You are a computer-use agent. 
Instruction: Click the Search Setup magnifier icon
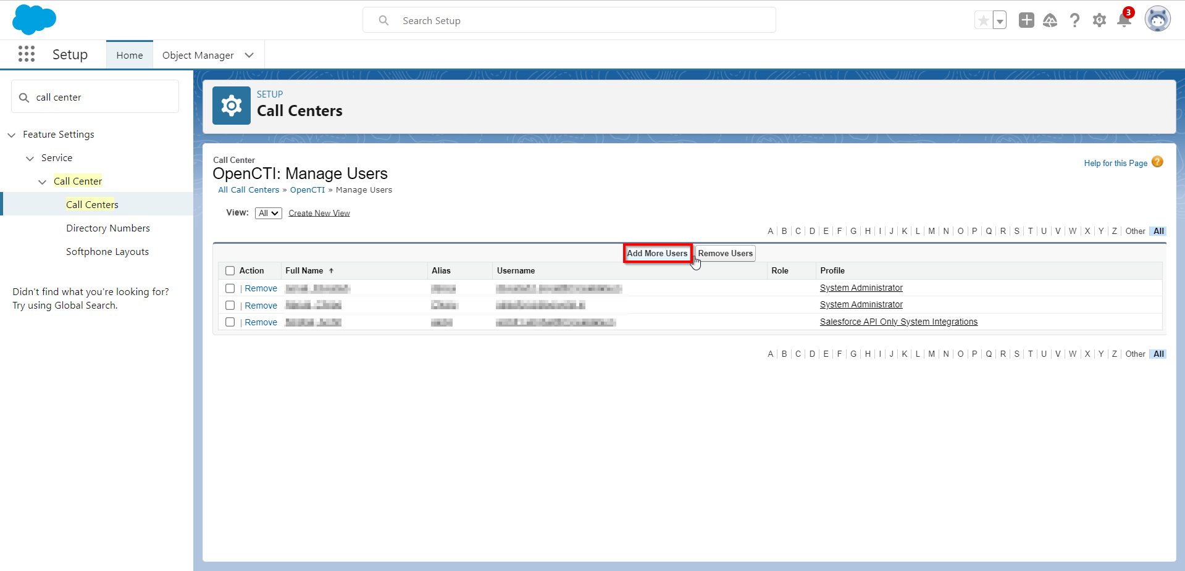[x=384, y=20]
